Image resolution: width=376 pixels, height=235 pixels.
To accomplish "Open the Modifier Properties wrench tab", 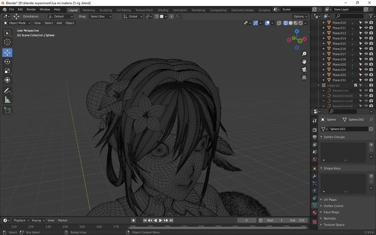I will (315, 176).
